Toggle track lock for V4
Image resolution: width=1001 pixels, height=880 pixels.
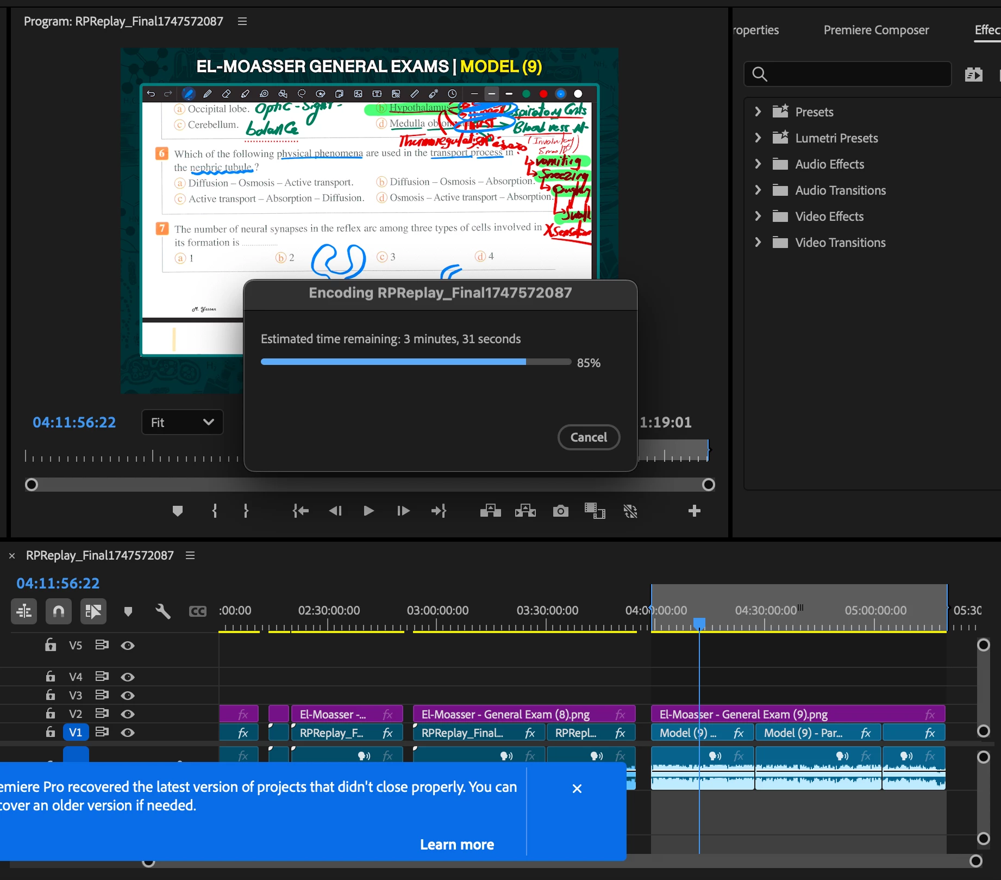pyautogui.click(x=51, y=677)
